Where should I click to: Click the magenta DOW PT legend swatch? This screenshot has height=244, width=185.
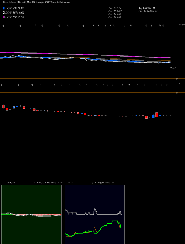(x=4, y=17)
